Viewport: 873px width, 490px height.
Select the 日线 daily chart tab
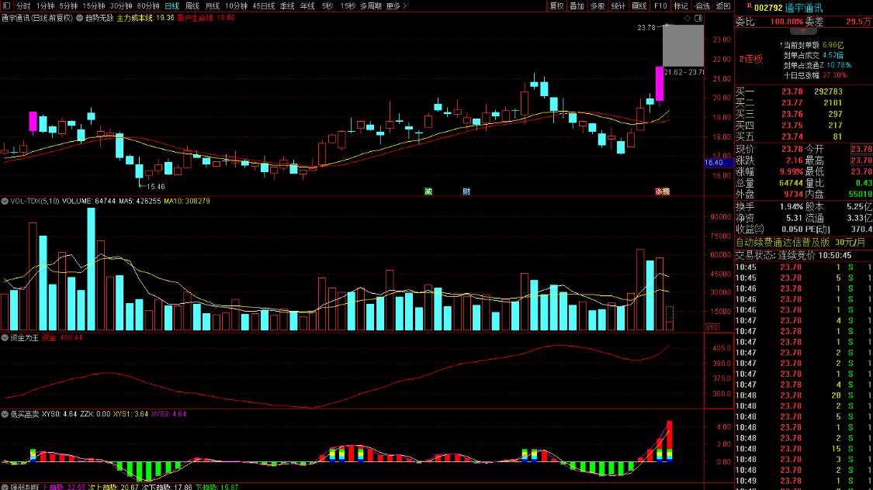172,6
